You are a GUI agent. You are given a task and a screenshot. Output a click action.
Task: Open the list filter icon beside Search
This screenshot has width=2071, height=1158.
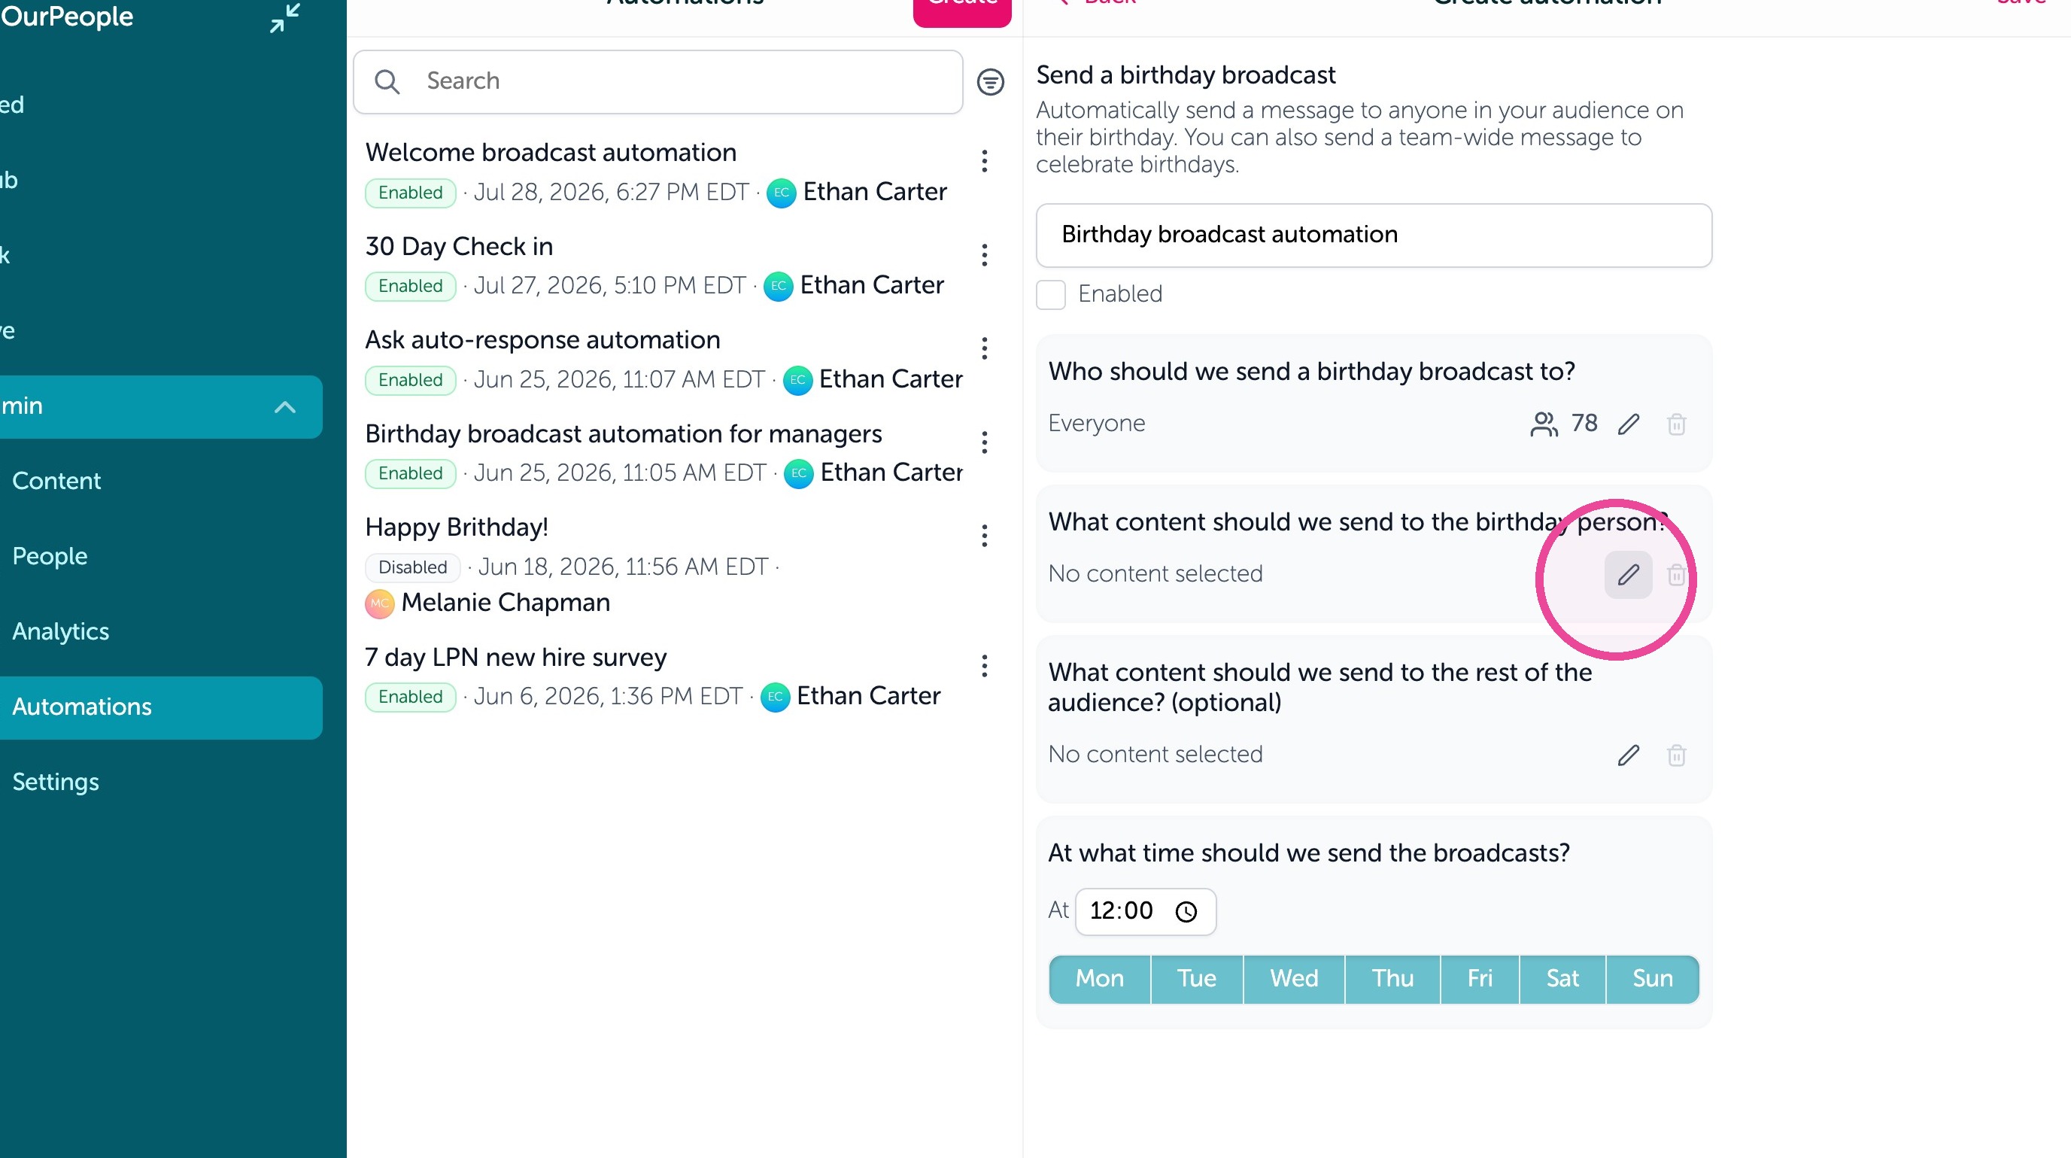[990, 81]
